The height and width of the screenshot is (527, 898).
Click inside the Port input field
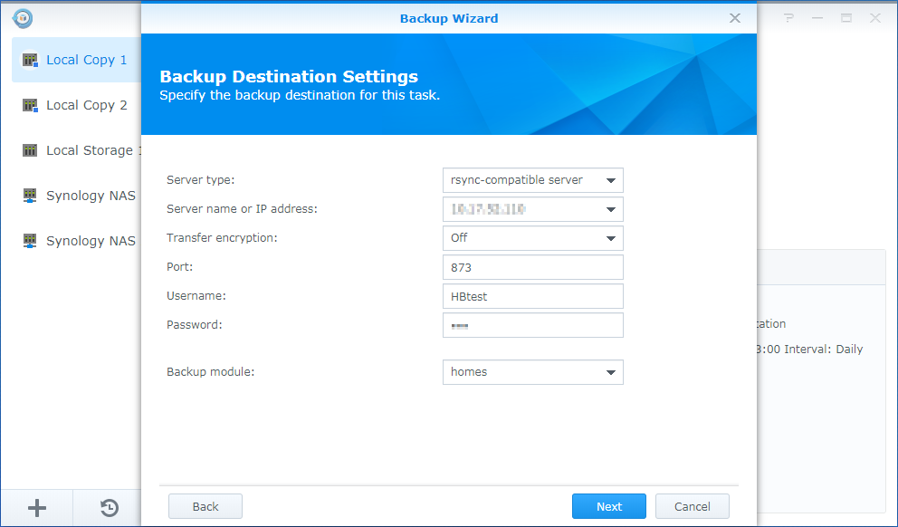point(532,266)
